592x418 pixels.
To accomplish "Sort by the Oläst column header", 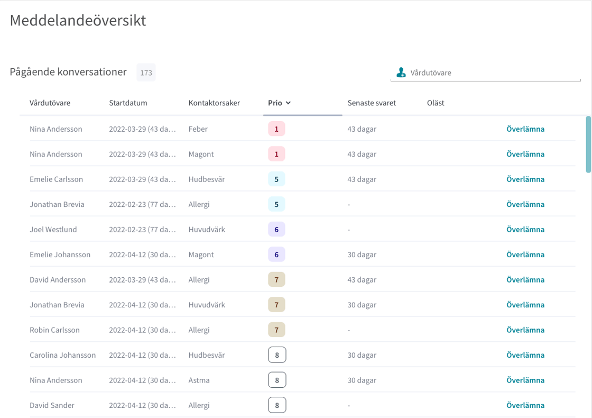I will tap(436, 103).
